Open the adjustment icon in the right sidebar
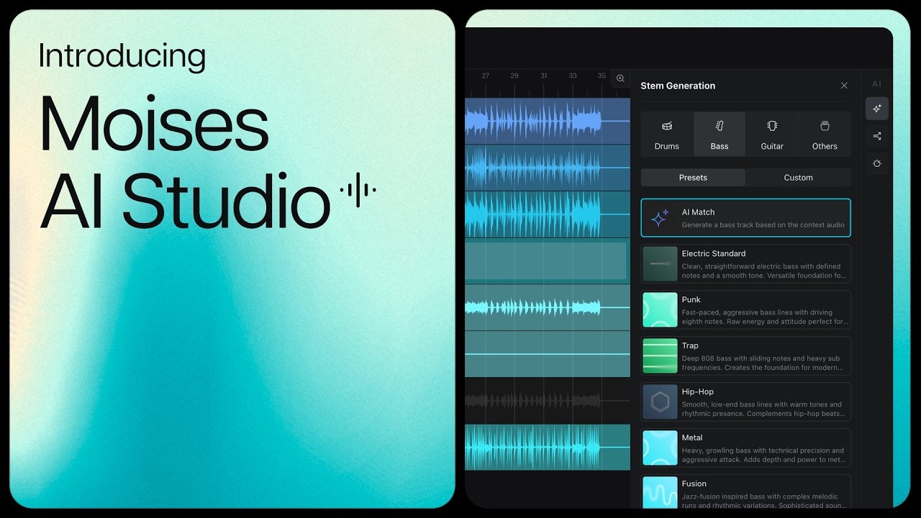This screenshot has width=921, height=518. click(876, 163)
